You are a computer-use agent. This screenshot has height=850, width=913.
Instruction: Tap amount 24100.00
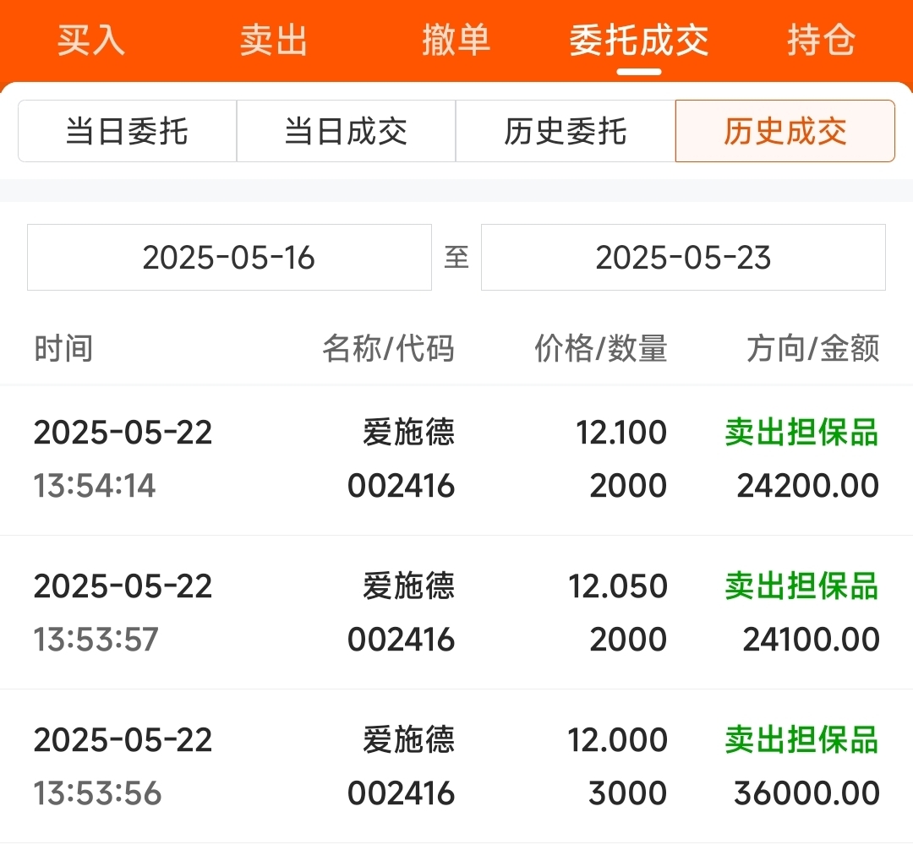(811, 640)
